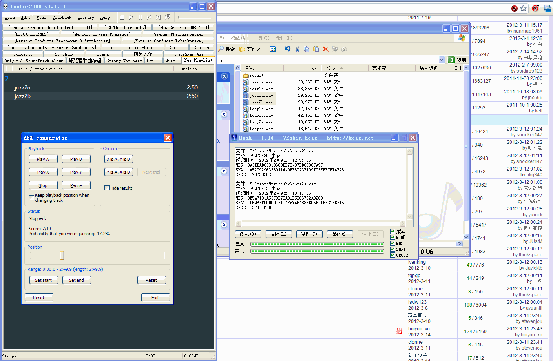This screenshot has height=361, width=553.
Task: Click the Pause button in ABX comparator
Action: (76, 185)
